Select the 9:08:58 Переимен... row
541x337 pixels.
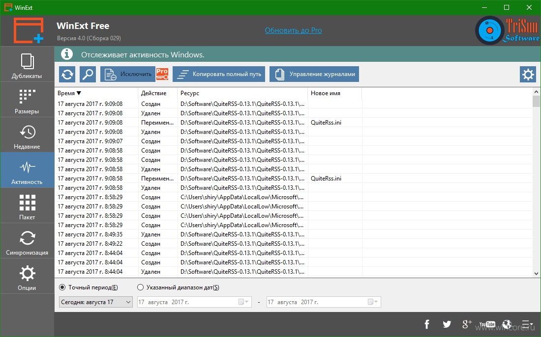click(294, 178)
